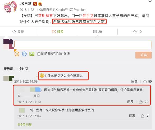Open the smiley emoji picker

[17, 54]
